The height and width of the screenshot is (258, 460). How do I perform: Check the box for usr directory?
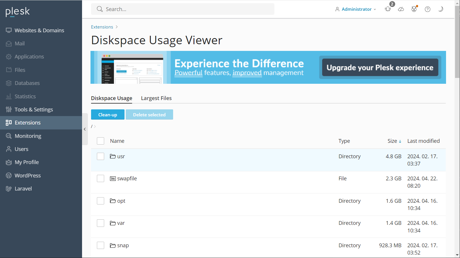(x=101, y=156)
